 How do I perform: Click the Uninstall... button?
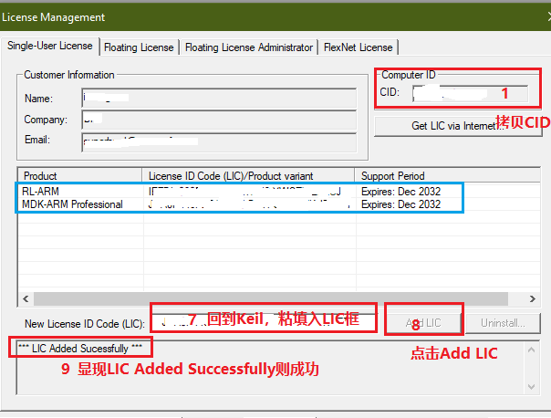click(503, 323)
